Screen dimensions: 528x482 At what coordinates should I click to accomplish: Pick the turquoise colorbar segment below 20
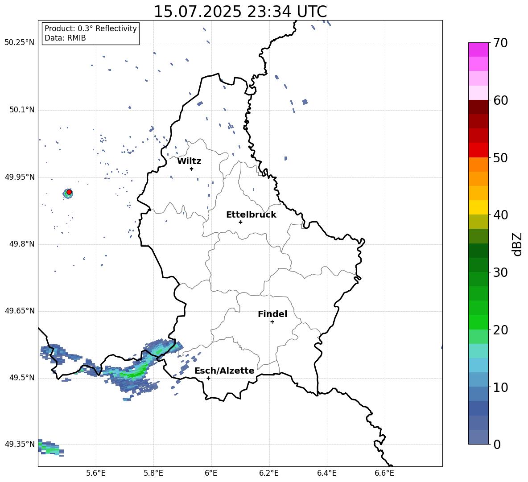478,351
